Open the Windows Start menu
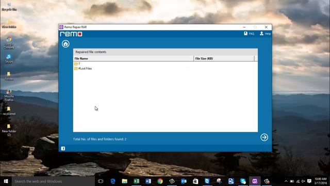 tap(6, 181)
